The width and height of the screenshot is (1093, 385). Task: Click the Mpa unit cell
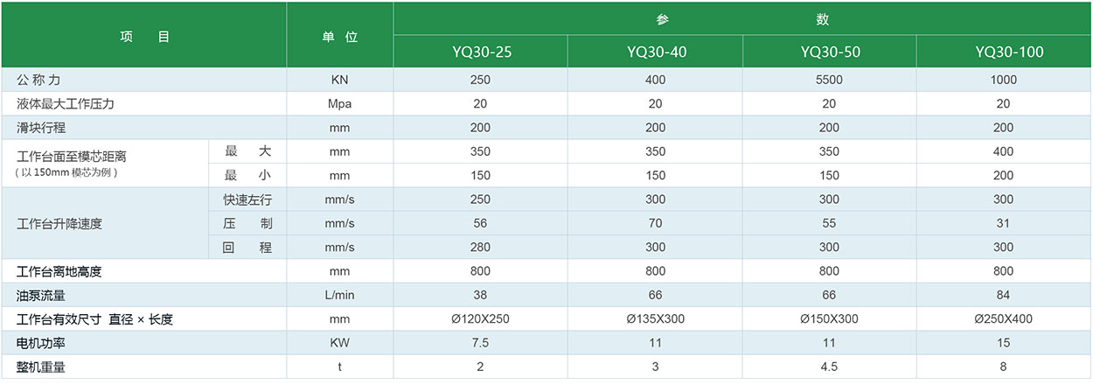(339, 103)
